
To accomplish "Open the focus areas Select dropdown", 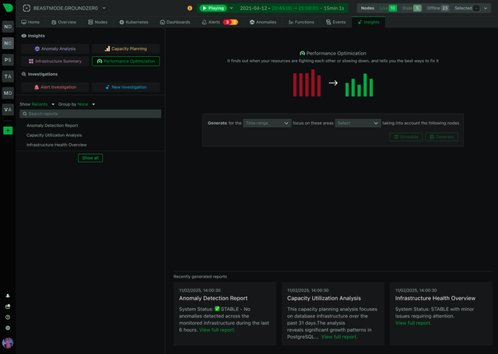I will 358,123.
